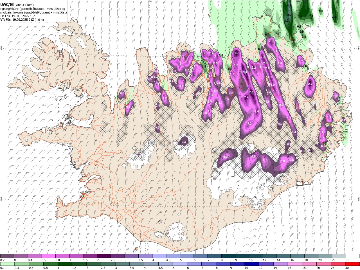Click the 4.2 rainfall value on the map

[289, 5]
